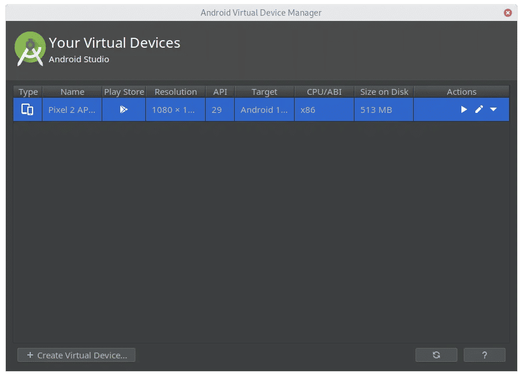
Task: Click Create Virtual Device button
Action: pos(76,355)
